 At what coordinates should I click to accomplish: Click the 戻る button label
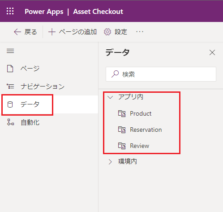point(30,32)
